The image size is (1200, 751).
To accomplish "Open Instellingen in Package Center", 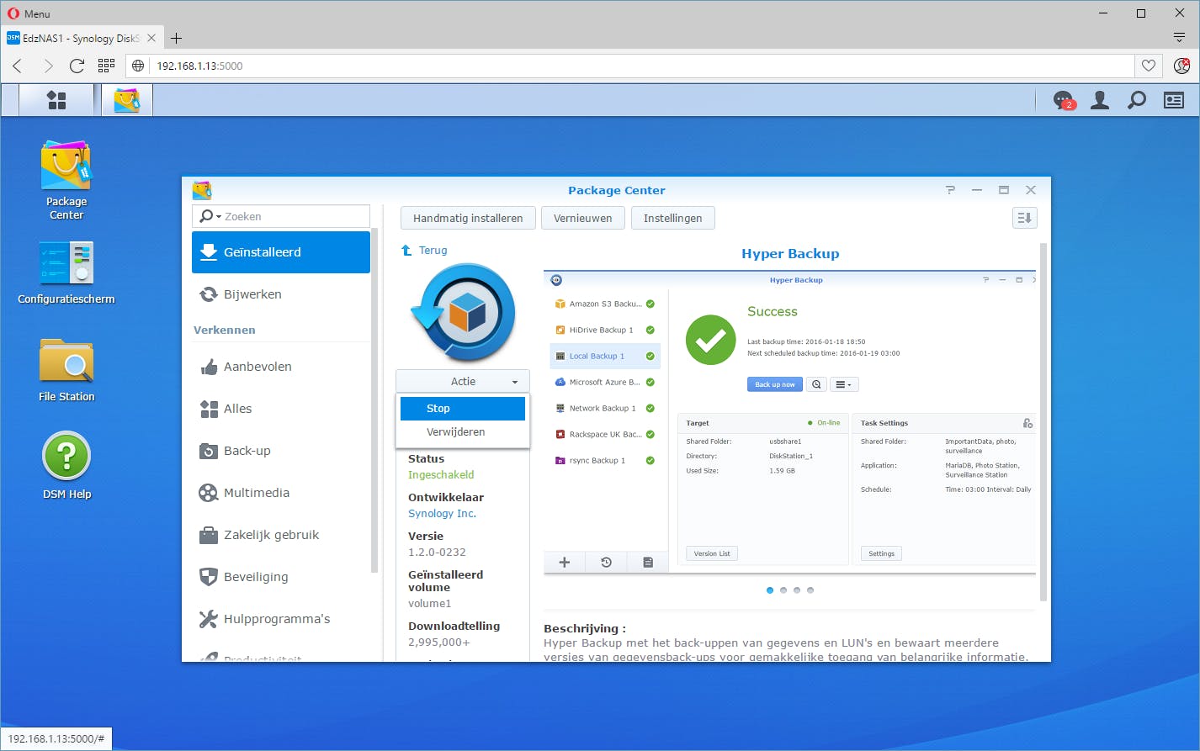I will point(672,218).
